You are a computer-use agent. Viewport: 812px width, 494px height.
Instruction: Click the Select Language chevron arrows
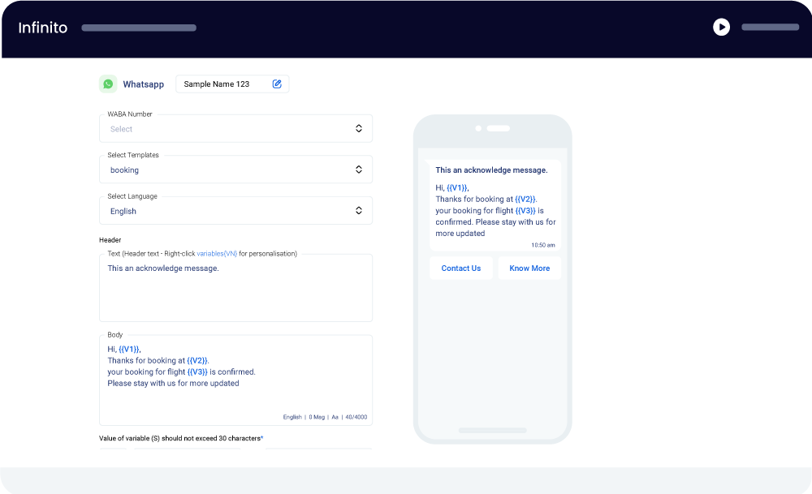358,211
